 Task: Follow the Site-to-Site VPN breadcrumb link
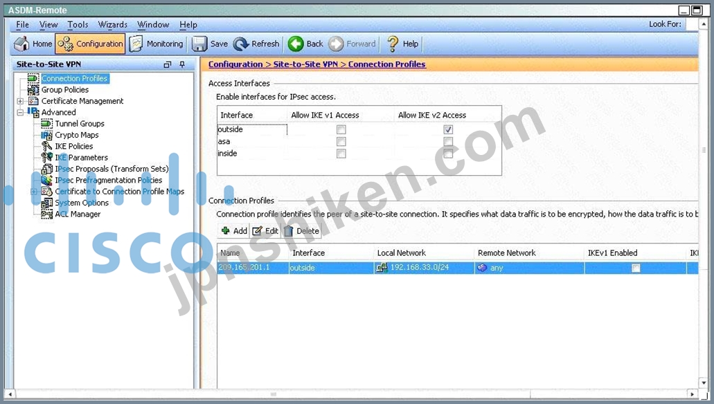point(305,64)
